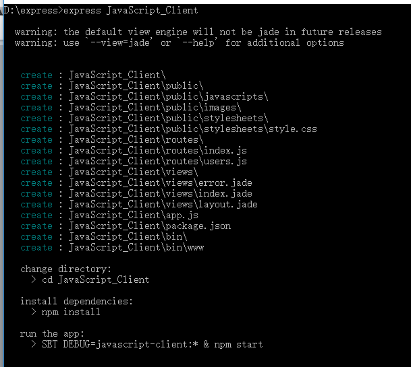Image resolution: width=411 pixels, height=367 pixels.
Task: Click the first jade view engine warning line
Action: (198, 32)
